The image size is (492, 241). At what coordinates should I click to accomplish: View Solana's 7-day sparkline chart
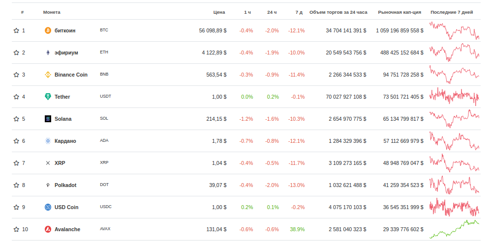click(x=454, y=119)
